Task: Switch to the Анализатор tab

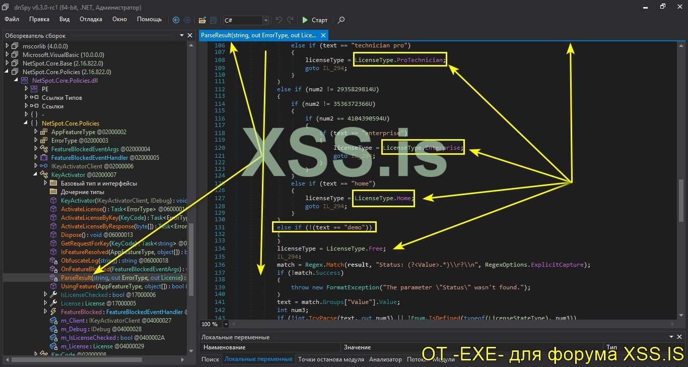Action: (x=385, y=359)
